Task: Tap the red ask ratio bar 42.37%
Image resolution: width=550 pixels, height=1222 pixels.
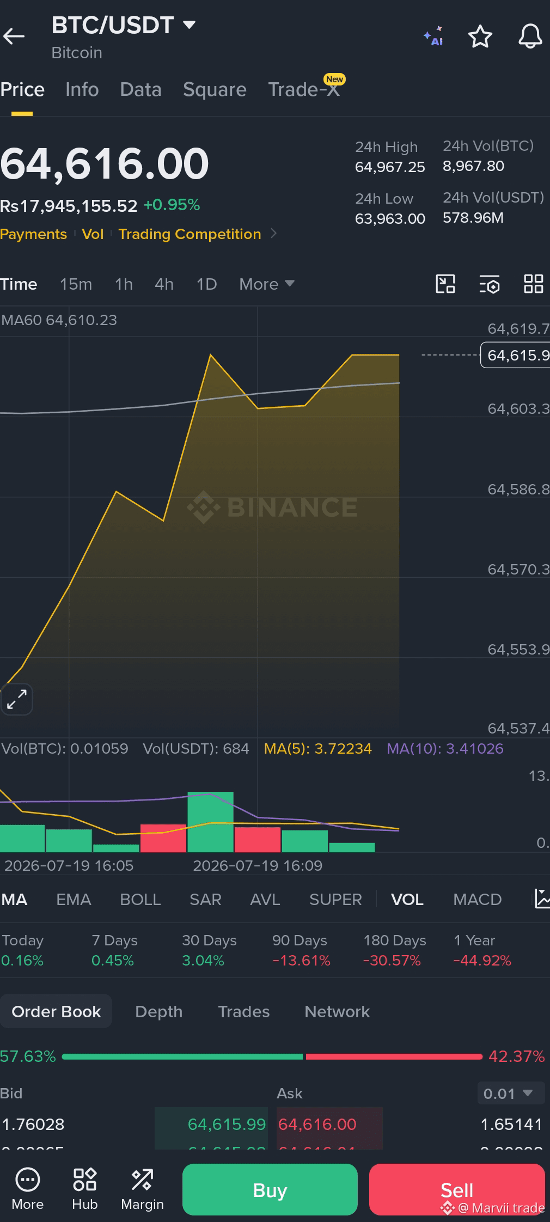Action: click(394, 1056)
